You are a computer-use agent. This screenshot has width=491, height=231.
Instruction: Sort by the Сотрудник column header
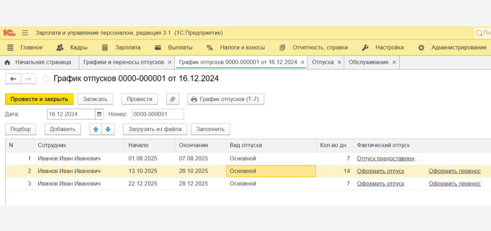(80, 145)
